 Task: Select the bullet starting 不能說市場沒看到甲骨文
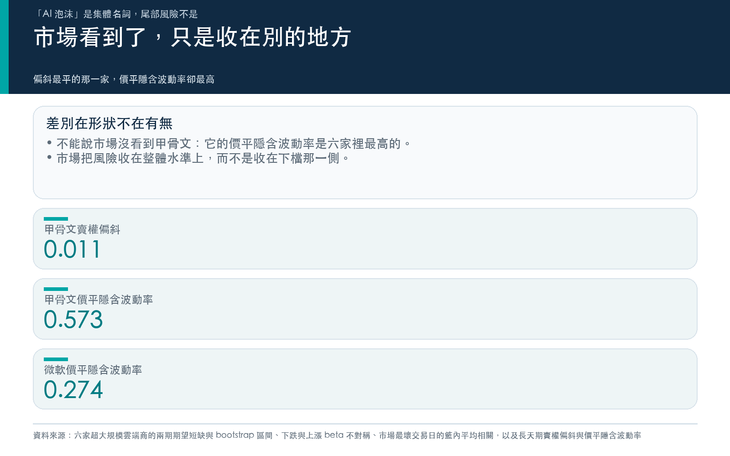coord(229,144)
